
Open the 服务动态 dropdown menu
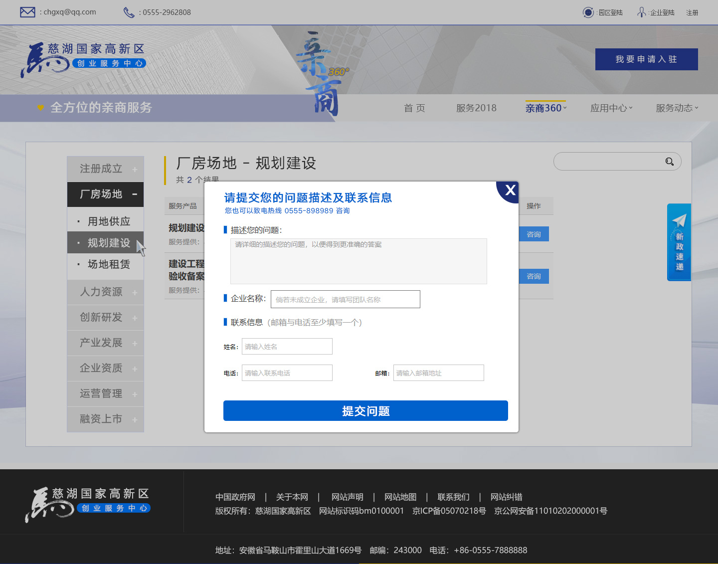[x=677, y=108]
